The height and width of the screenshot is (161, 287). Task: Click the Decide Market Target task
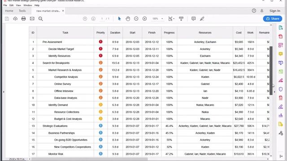(61, 49)
